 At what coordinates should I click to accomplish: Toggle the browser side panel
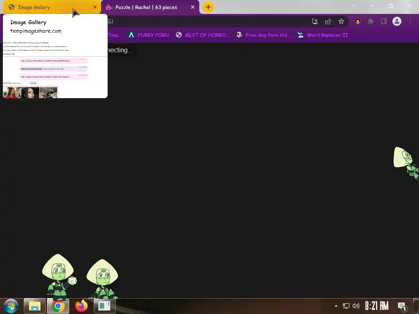pos(384,21)
